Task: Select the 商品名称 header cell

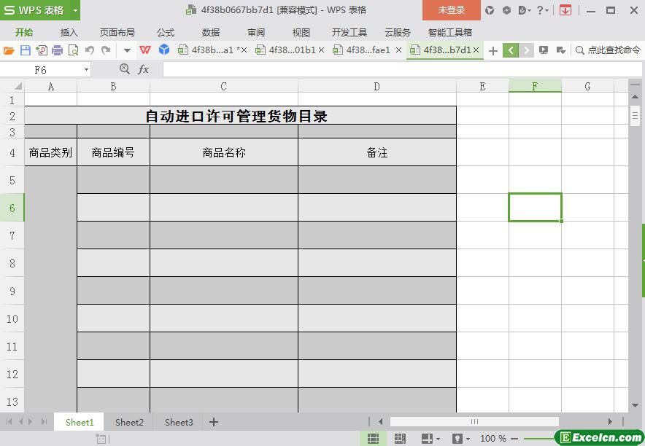Action: pyautogui.click(x=223, y=152)
